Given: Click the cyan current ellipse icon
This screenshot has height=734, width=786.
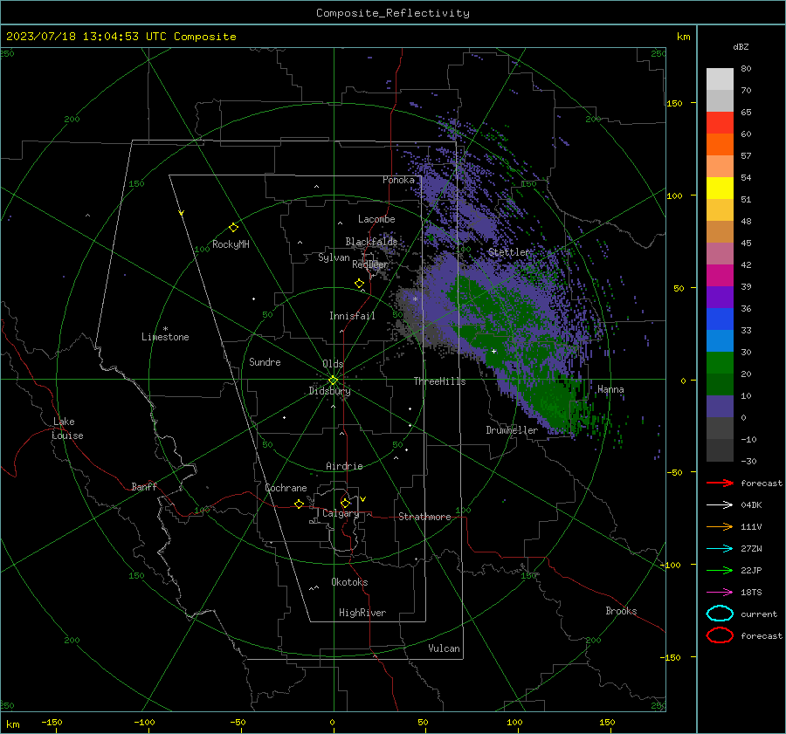Looking at the screenshot, I should [x=720, y=614].
